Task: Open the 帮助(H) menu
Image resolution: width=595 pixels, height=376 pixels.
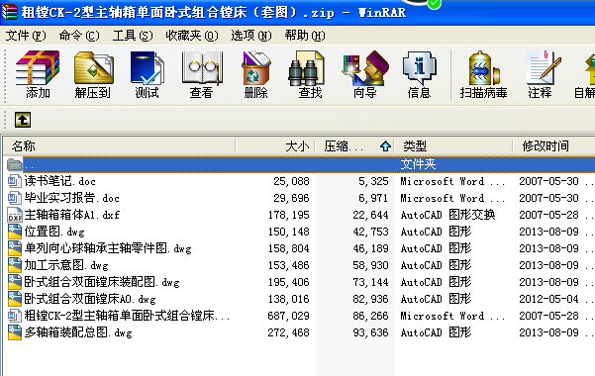Action: 305,36
